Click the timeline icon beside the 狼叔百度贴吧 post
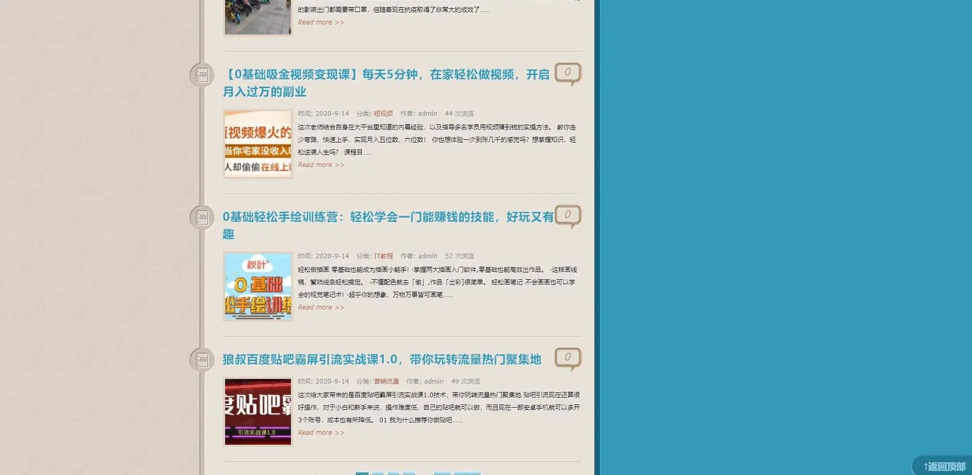 [x=202, y=360]
